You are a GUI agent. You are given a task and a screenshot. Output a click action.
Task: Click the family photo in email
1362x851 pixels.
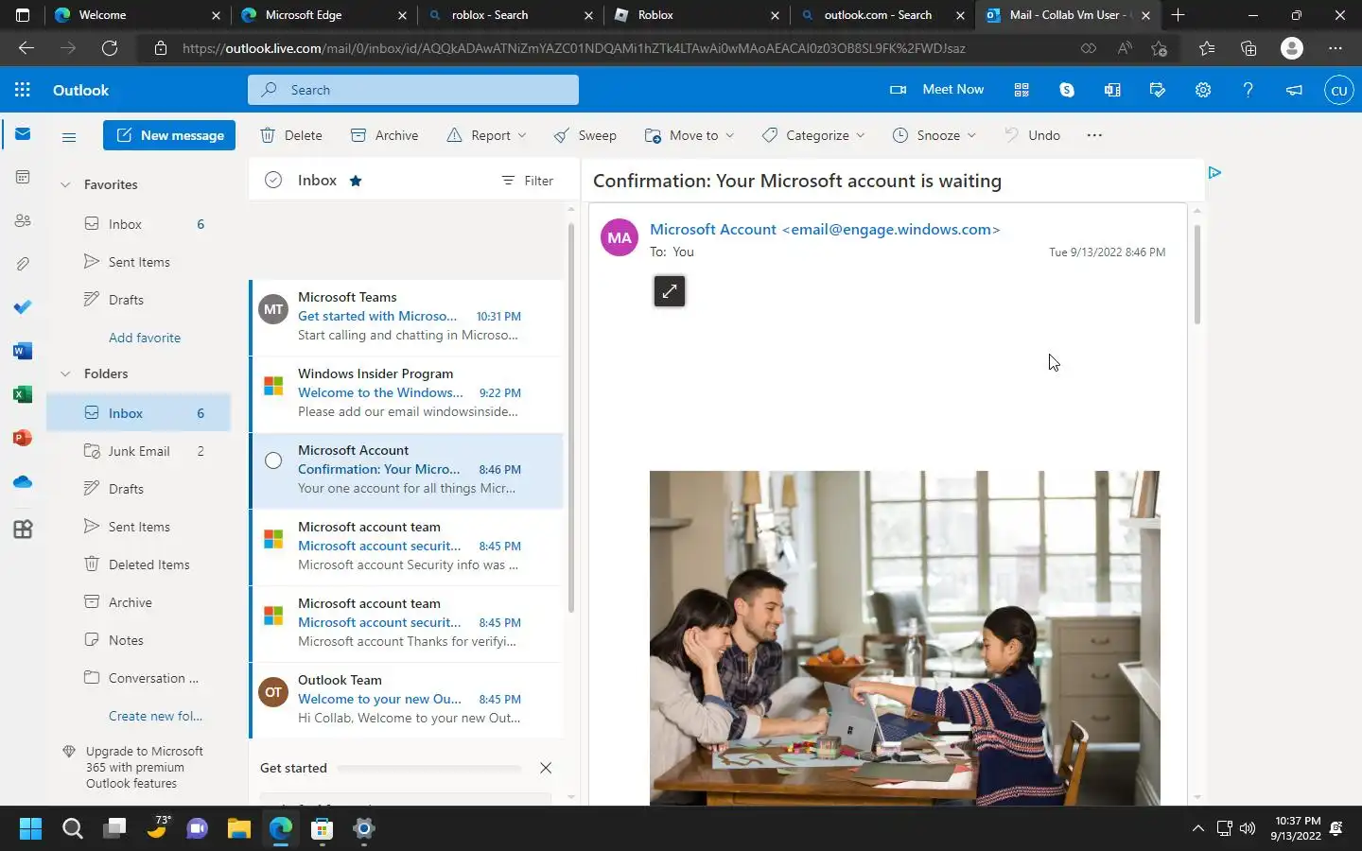pyautogui.click(x=904, y=638)
